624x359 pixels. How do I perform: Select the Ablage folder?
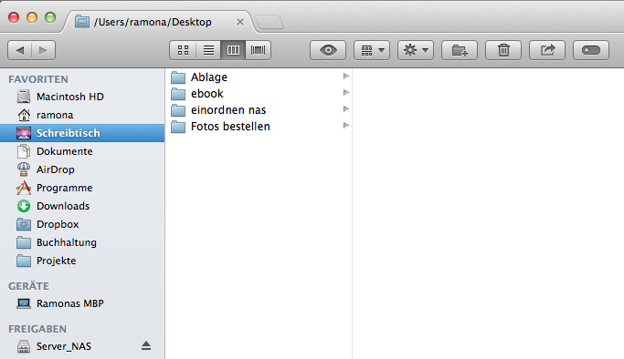(259, 77)
